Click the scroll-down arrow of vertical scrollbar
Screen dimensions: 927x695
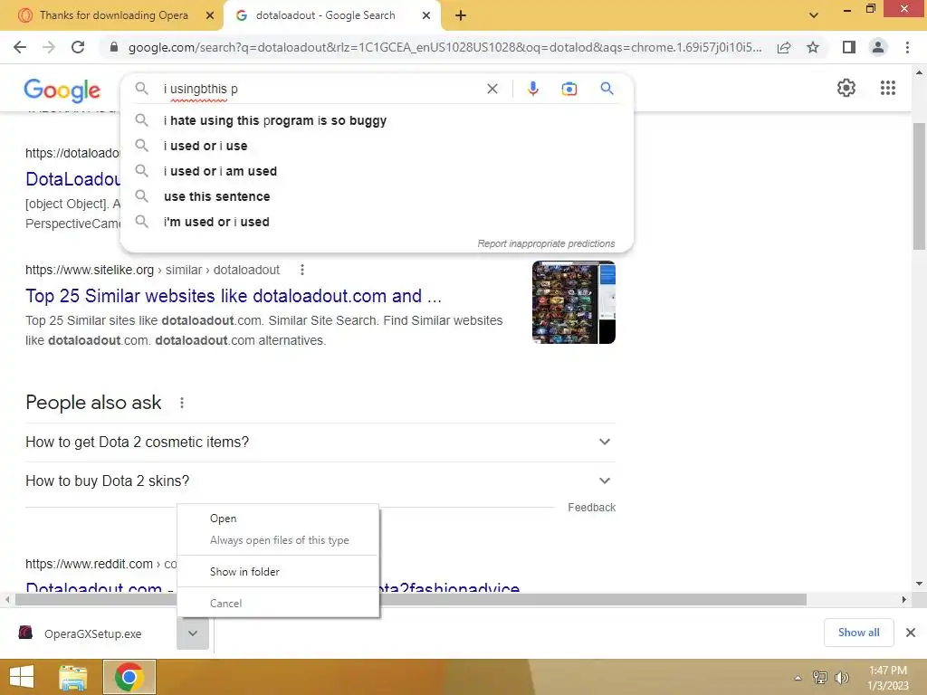pyautogui.click(x=919, y=584)
